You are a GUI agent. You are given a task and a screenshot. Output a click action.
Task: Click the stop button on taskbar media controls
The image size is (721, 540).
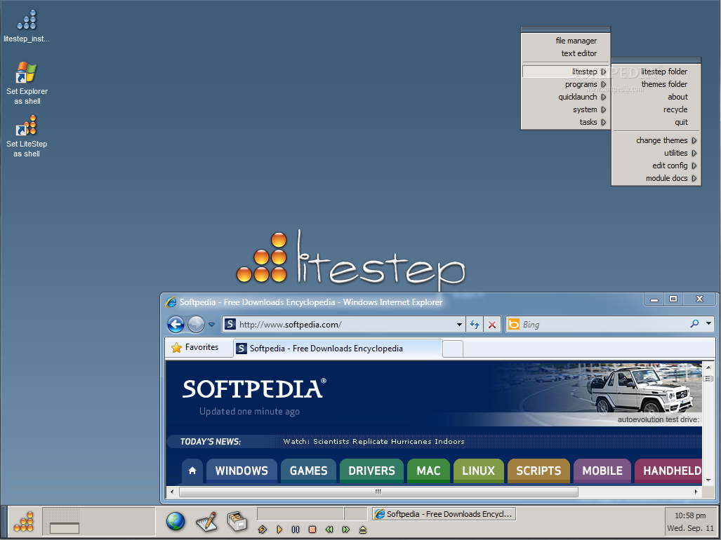click(312, 529)
